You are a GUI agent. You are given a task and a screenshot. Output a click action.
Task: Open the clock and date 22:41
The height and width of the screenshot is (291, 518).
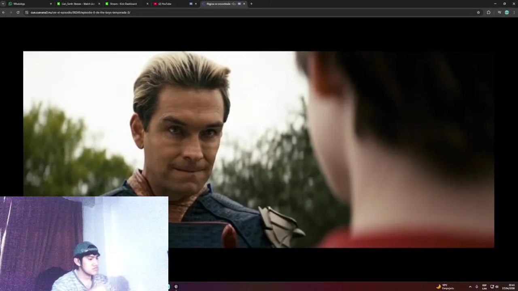pos(509,287)
